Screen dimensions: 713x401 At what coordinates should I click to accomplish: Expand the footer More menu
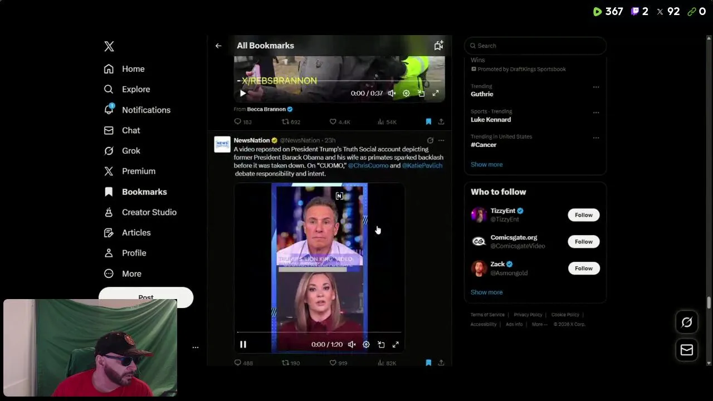[539, 324]
